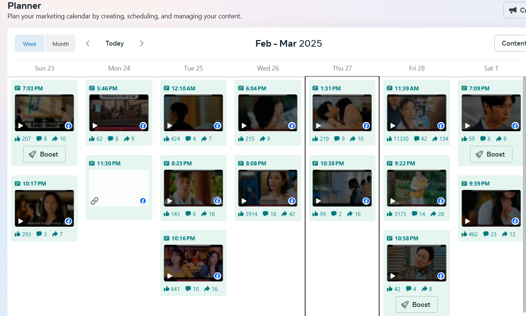Select the Sat 1 day header
The image size is (526, 316).
point(491,68)
